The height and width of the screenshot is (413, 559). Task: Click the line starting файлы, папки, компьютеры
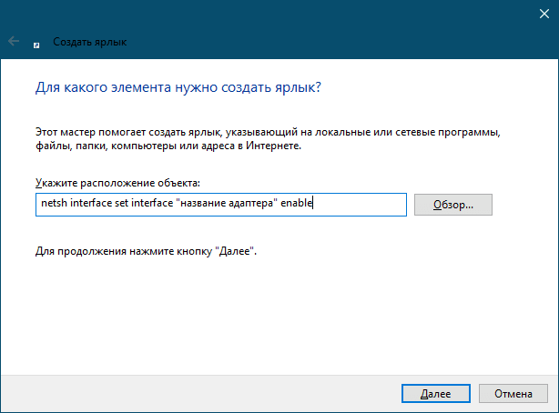coord(168,146)
